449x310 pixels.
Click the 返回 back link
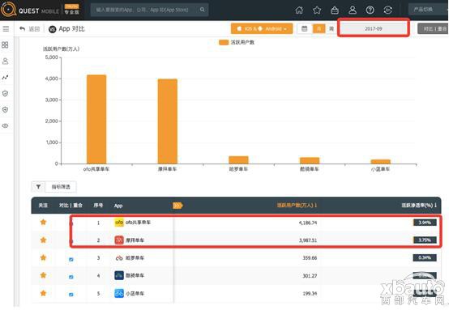point(34,28)
